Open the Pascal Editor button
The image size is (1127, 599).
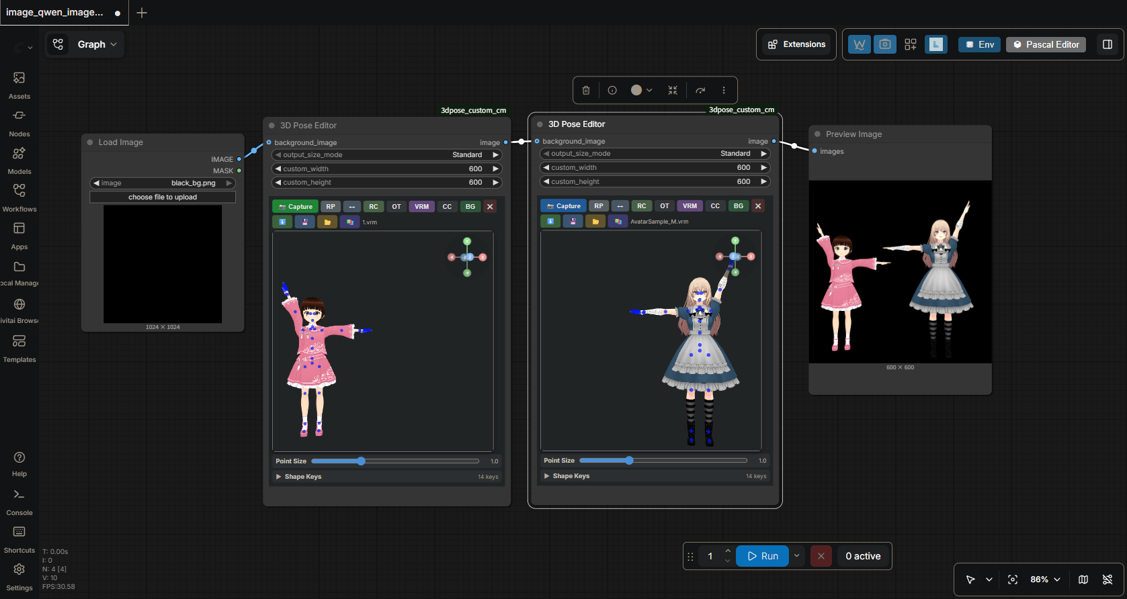1046,44
